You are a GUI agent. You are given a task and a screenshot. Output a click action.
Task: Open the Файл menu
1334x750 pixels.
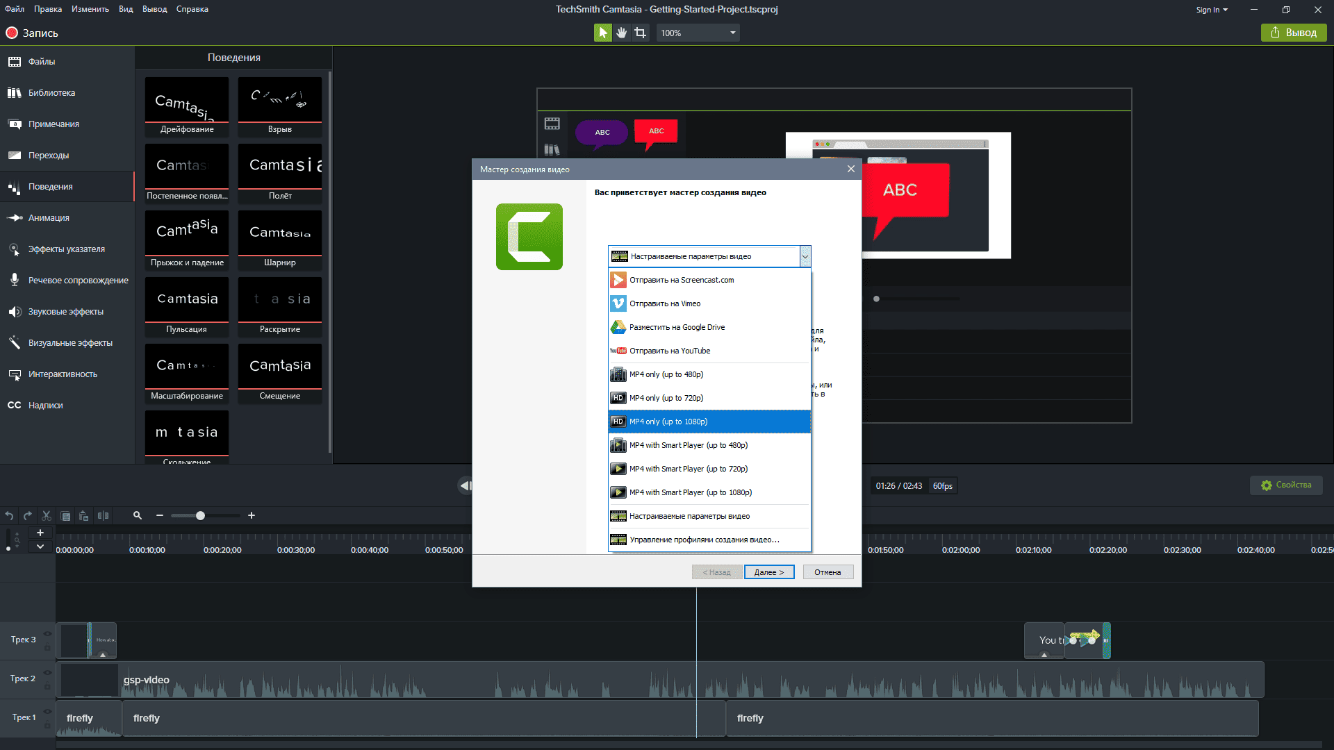click(15, 9)
